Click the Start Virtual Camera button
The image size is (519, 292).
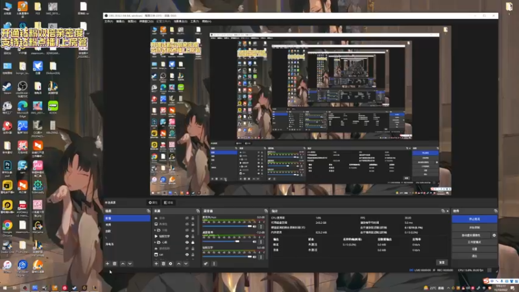tap(472, 236)
